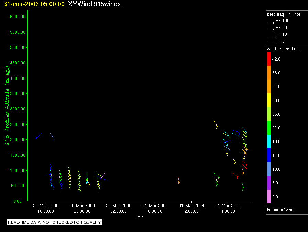Click the 'XYWind:915winds.' plot title
The width and height of the screenshot is (308, 232).
click(95, 4)
